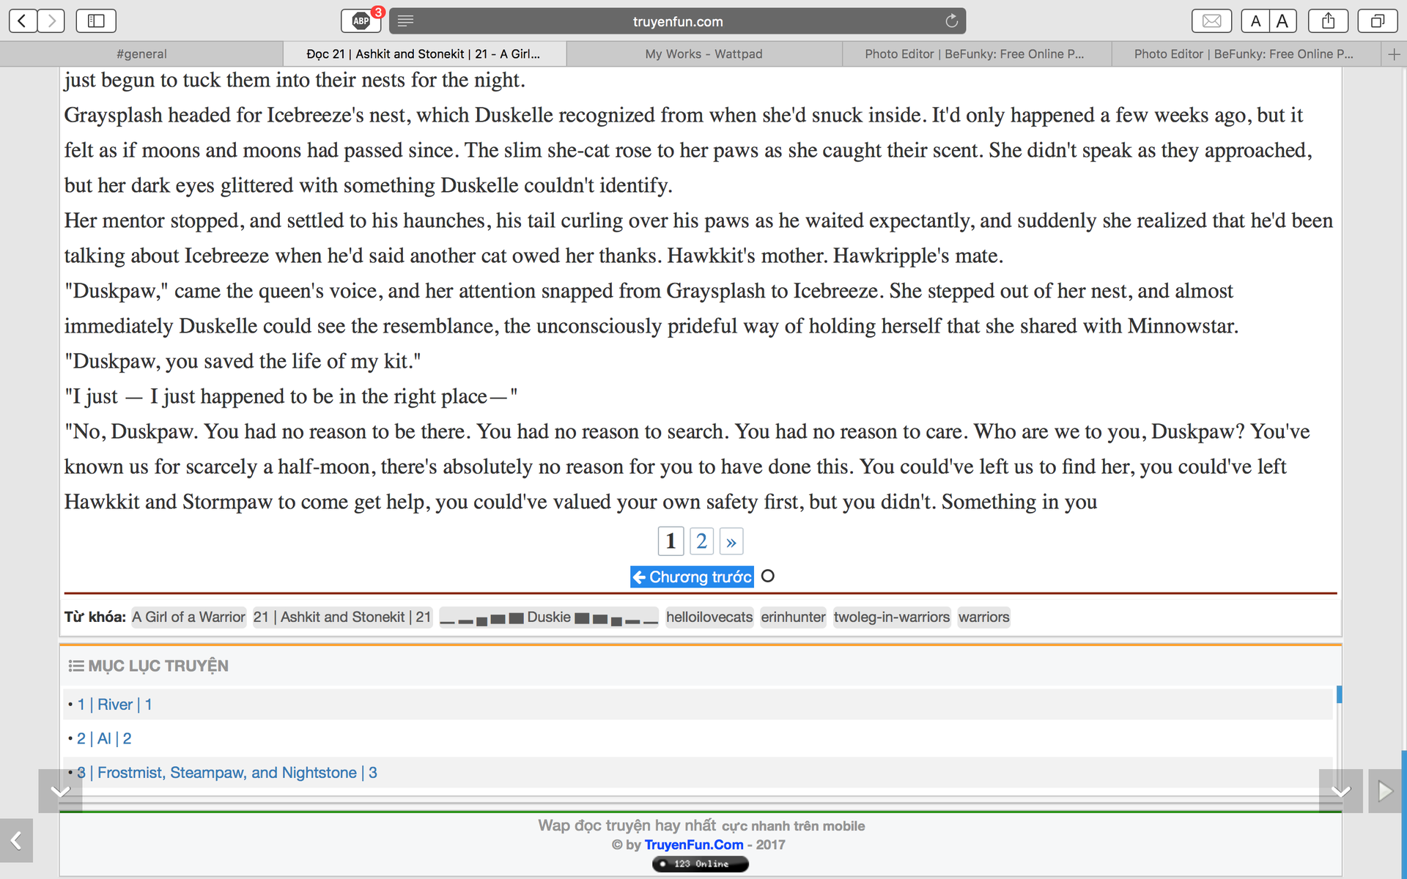This screenshot has height=879, width=1407.
Task: Click the chapter list scrollbar thumb
Action: [1339, 694]
